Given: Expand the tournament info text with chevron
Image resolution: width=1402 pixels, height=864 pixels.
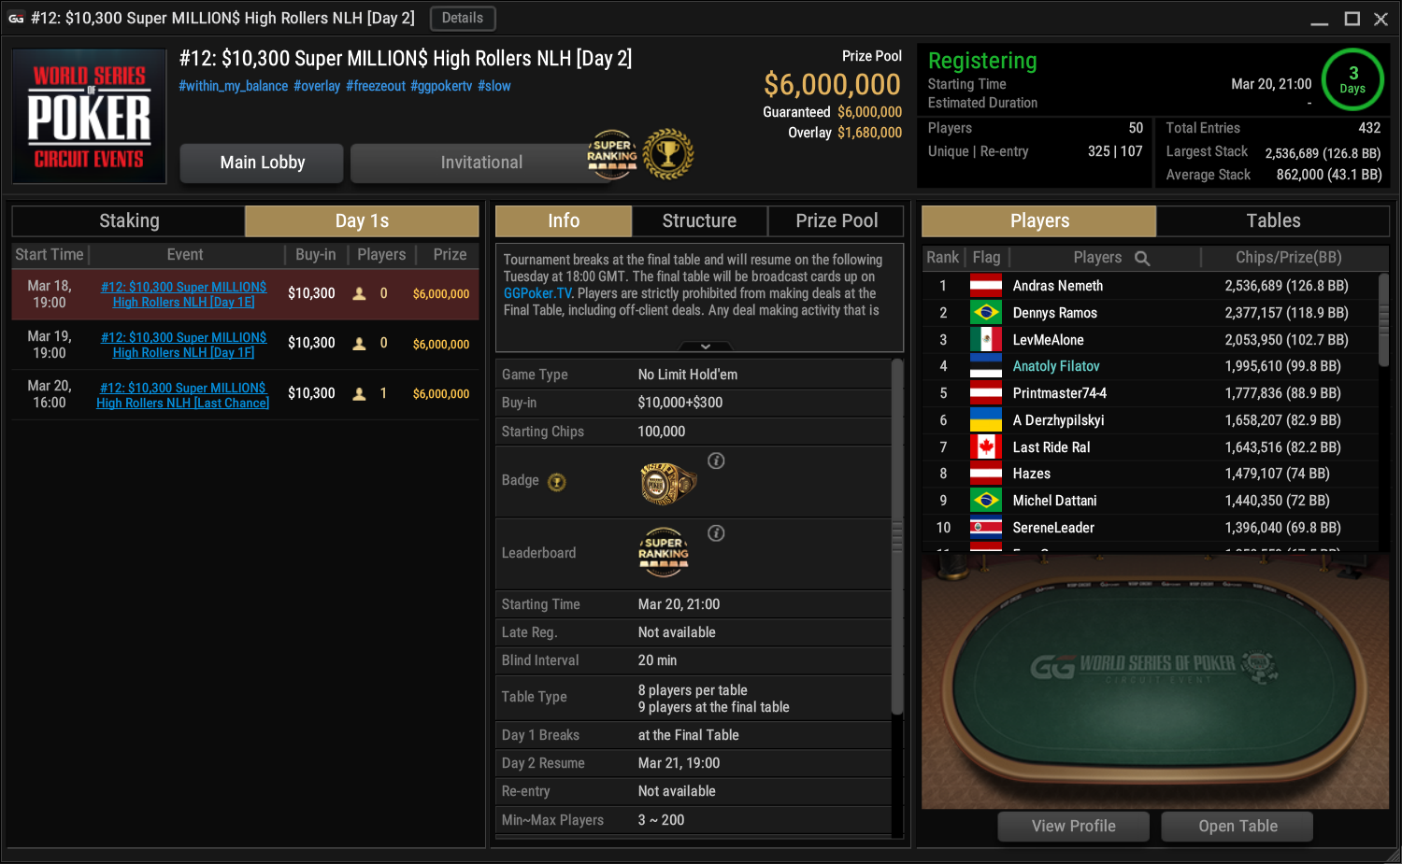Looking at the screenshot, I should click(706, 347).
